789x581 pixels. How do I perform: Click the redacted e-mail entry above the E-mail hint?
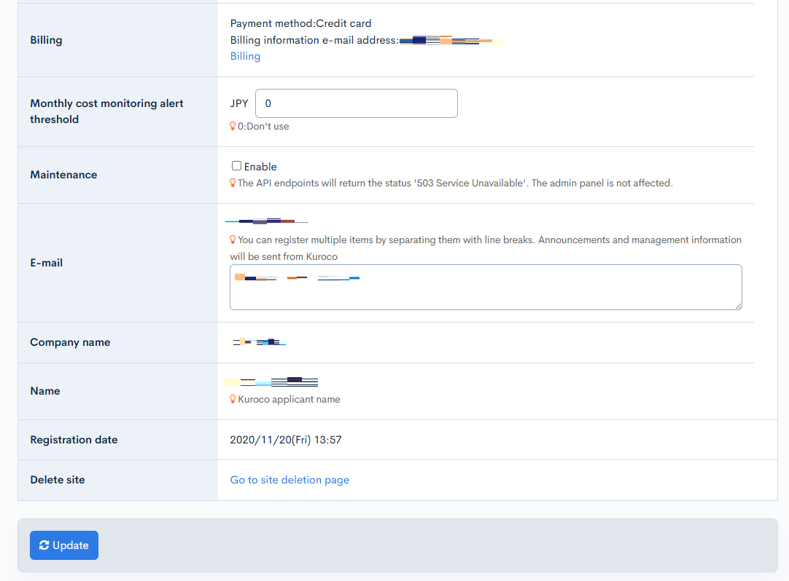268,220
